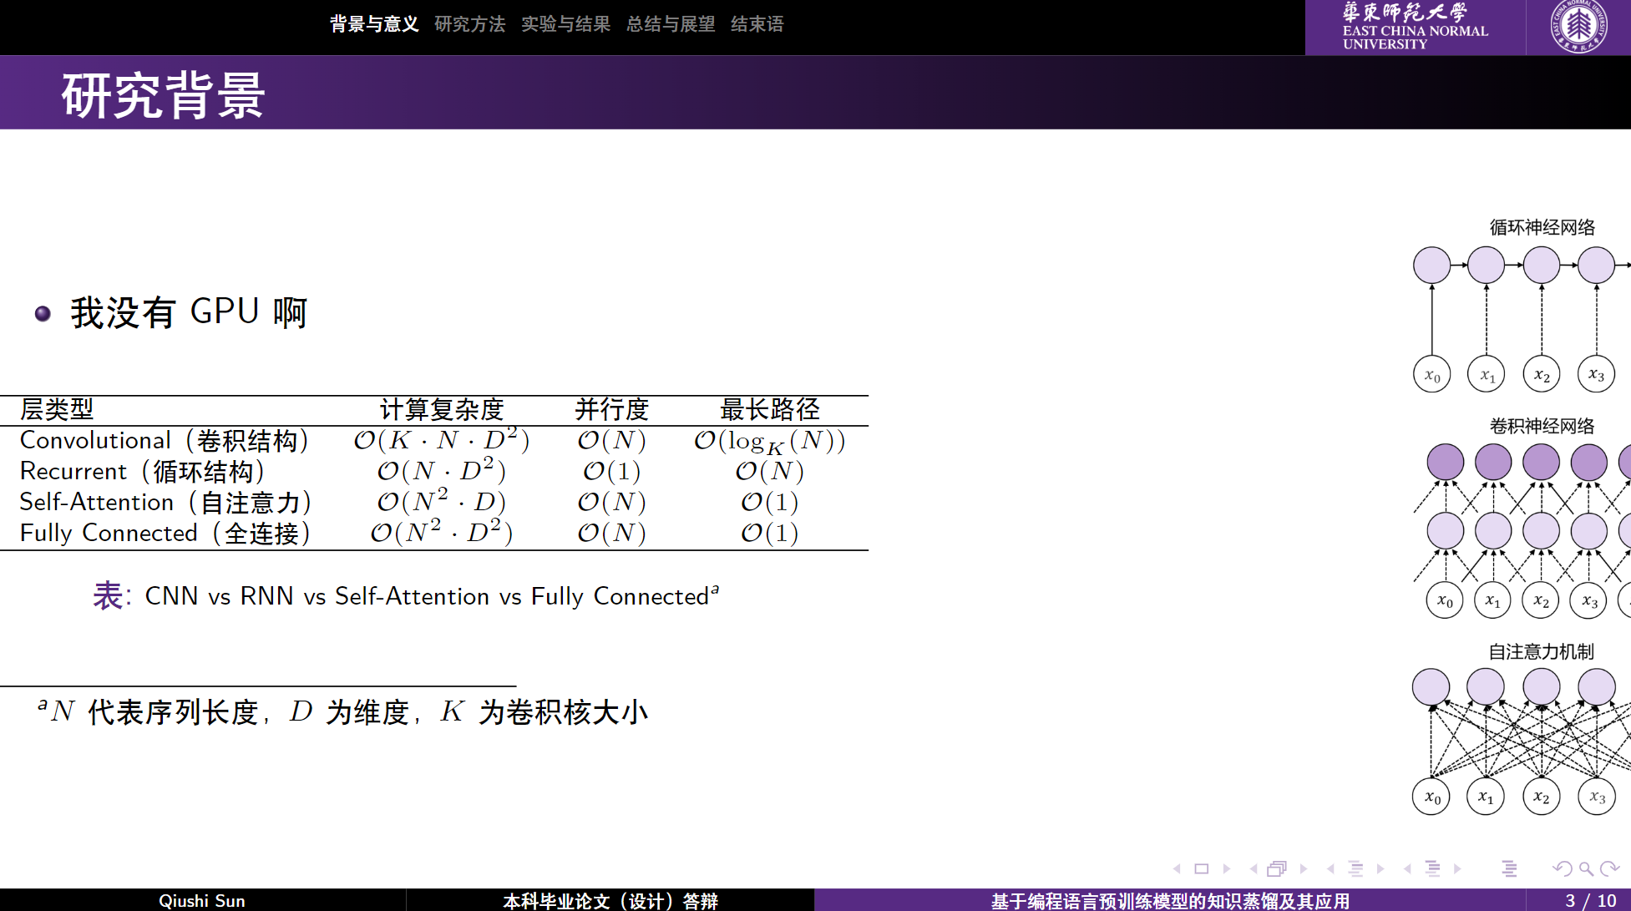Select the 背景与意义 section tab

[x=373, y=24]
